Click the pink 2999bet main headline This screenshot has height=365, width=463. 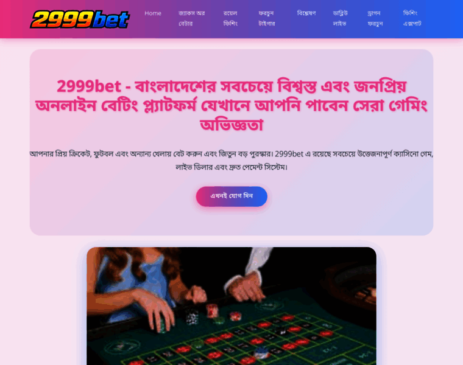coord(231,105)
